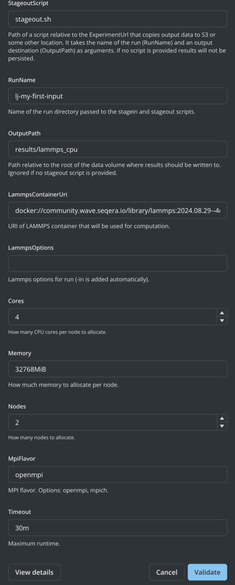Decrement Cores using the down arrow
This screenshot has height=585, width=235.
tap(222, 320)
